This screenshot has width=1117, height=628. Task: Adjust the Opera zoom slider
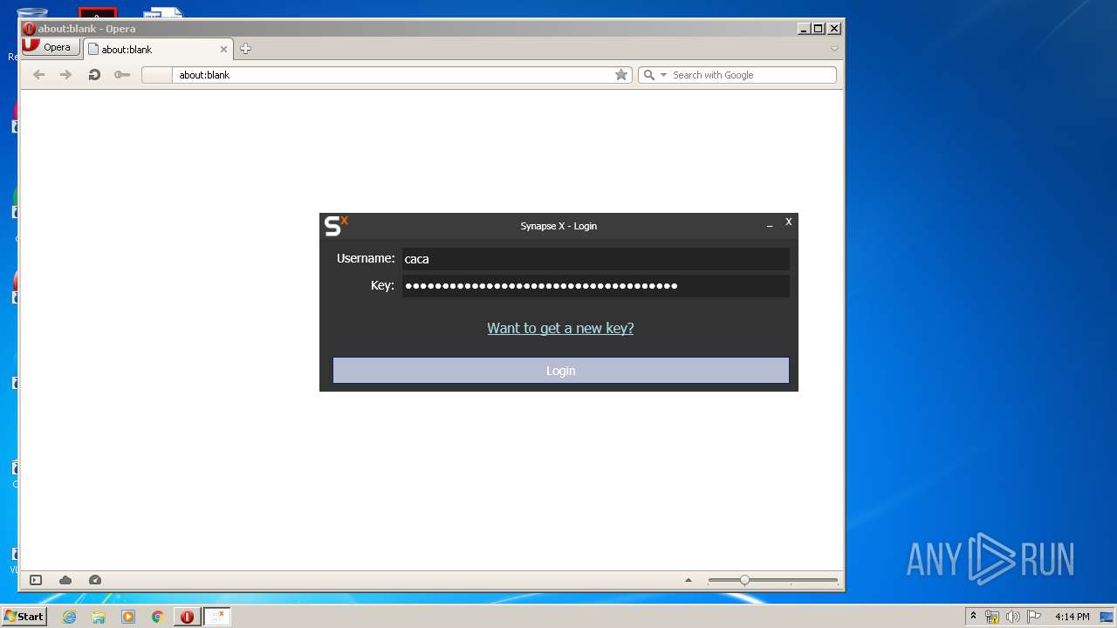pos(772,580)
